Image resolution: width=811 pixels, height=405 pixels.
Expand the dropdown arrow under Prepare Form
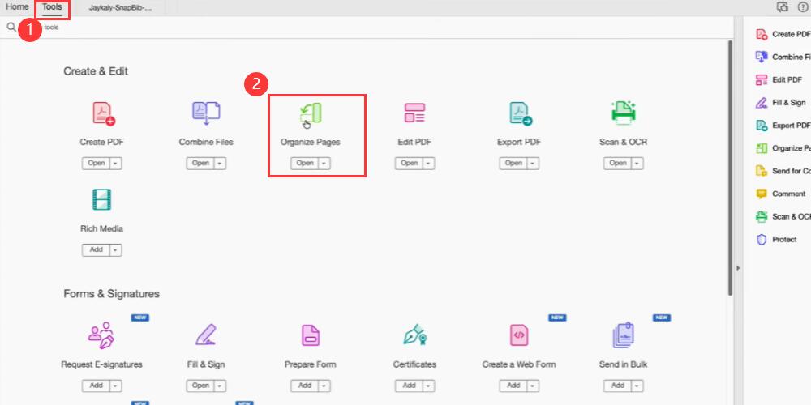[324, 386]
